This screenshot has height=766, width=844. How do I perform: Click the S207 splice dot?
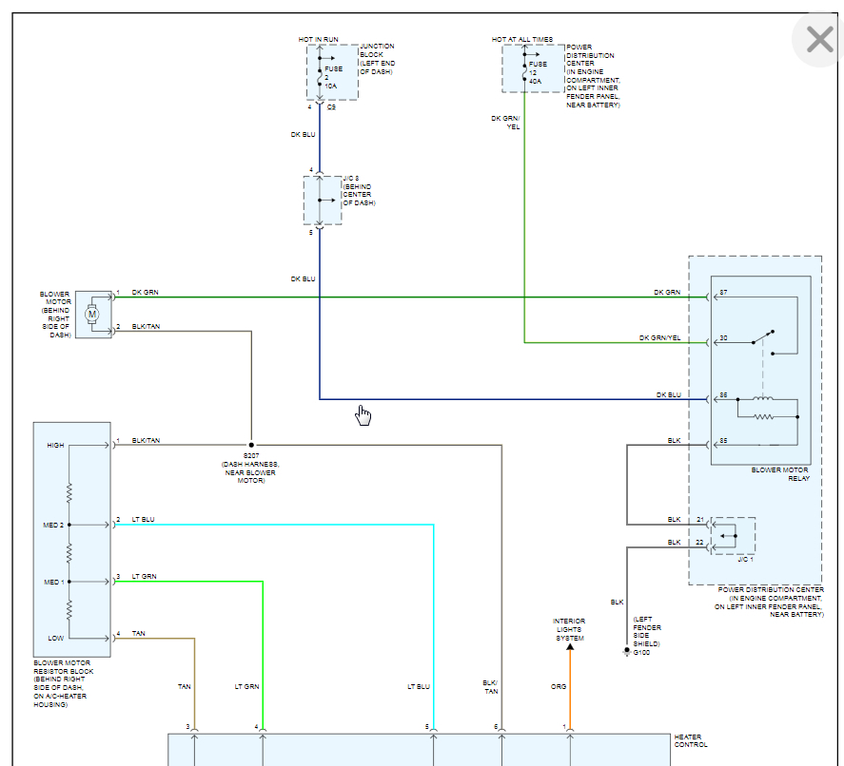251,445
